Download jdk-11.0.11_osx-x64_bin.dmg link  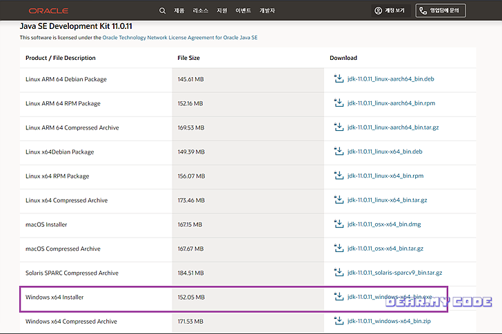pos(384,225)
